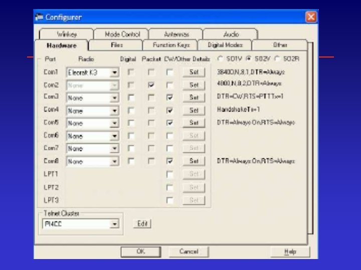Enable the LPT1 checkbox
The height and width of the screenshot is (270, 361).
click(169, 174)
